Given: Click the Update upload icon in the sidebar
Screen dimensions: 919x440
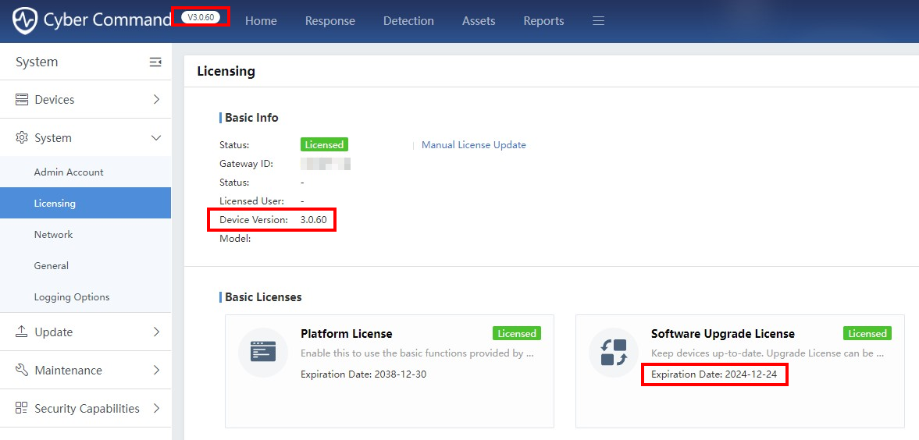Looking at the screenshot, I should (x=22, y=332).
